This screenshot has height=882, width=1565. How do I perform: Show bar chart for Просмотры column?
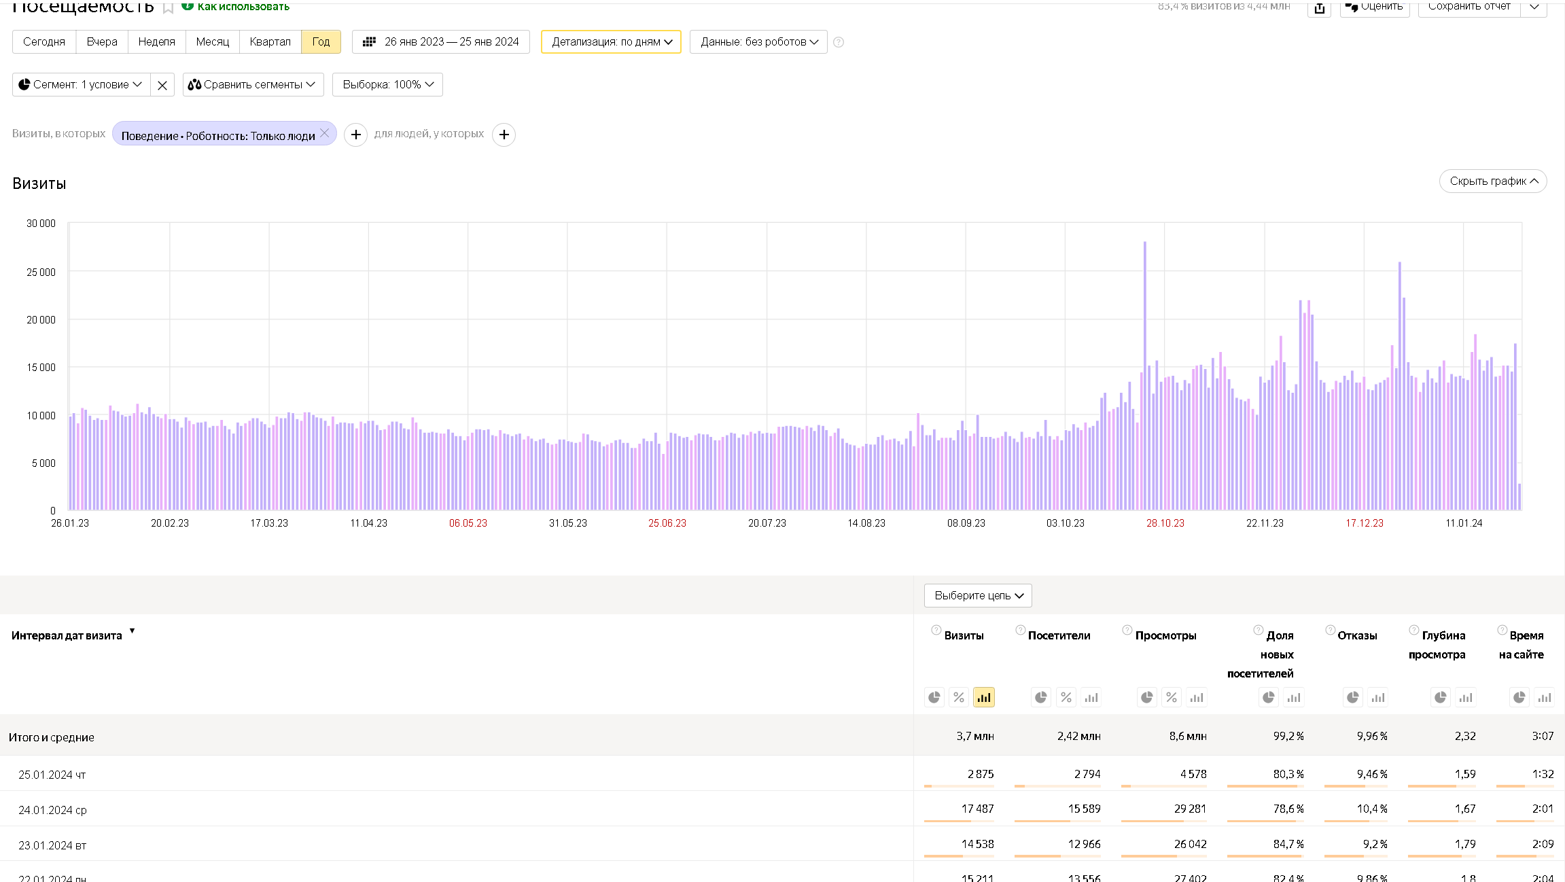(x=1197, y=697)
